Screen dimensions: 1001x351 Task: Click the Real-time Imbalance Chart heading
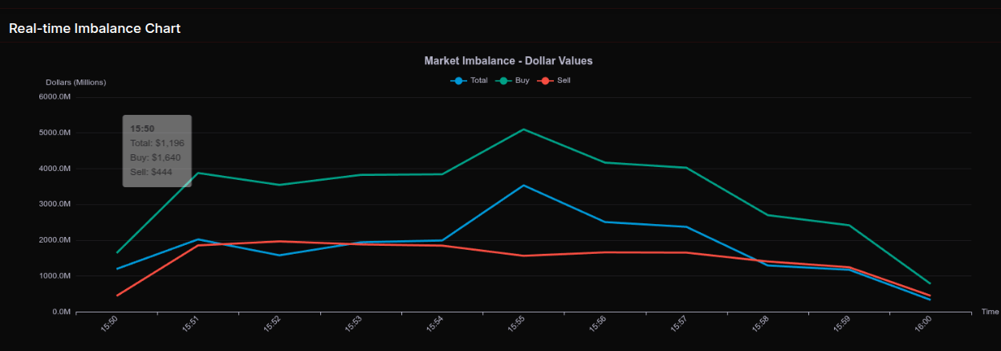pyautogui.click(x=95, y=29)
